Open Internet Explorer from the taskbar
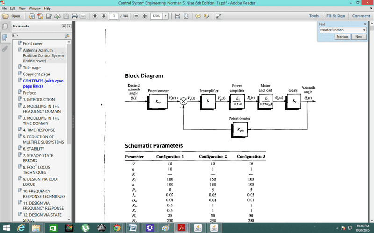Viewport: 374px width, 233px height. tap(21, 227)
